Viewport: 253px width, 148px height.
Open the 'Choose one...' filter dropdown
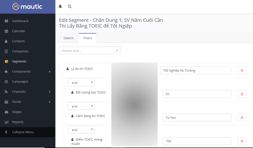point(90,51)
